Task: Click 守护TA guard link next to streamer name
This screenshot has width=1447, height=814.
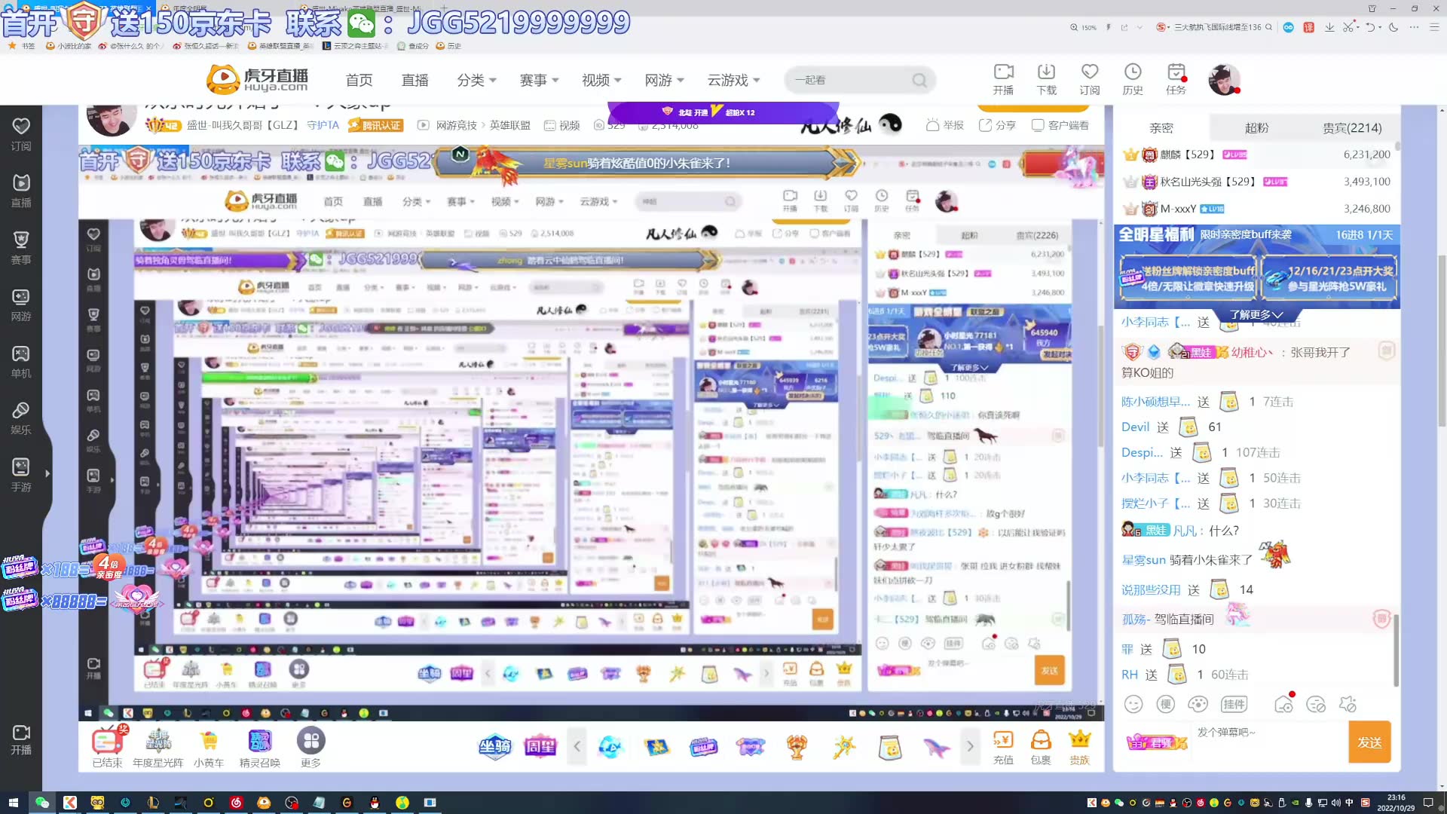Action: pos(323,125)
